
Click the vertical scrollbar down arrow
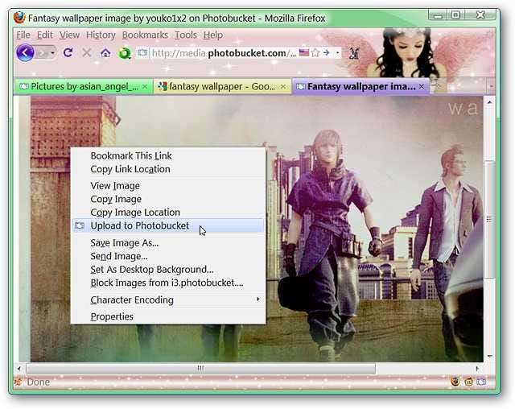(x=489, y=356)
